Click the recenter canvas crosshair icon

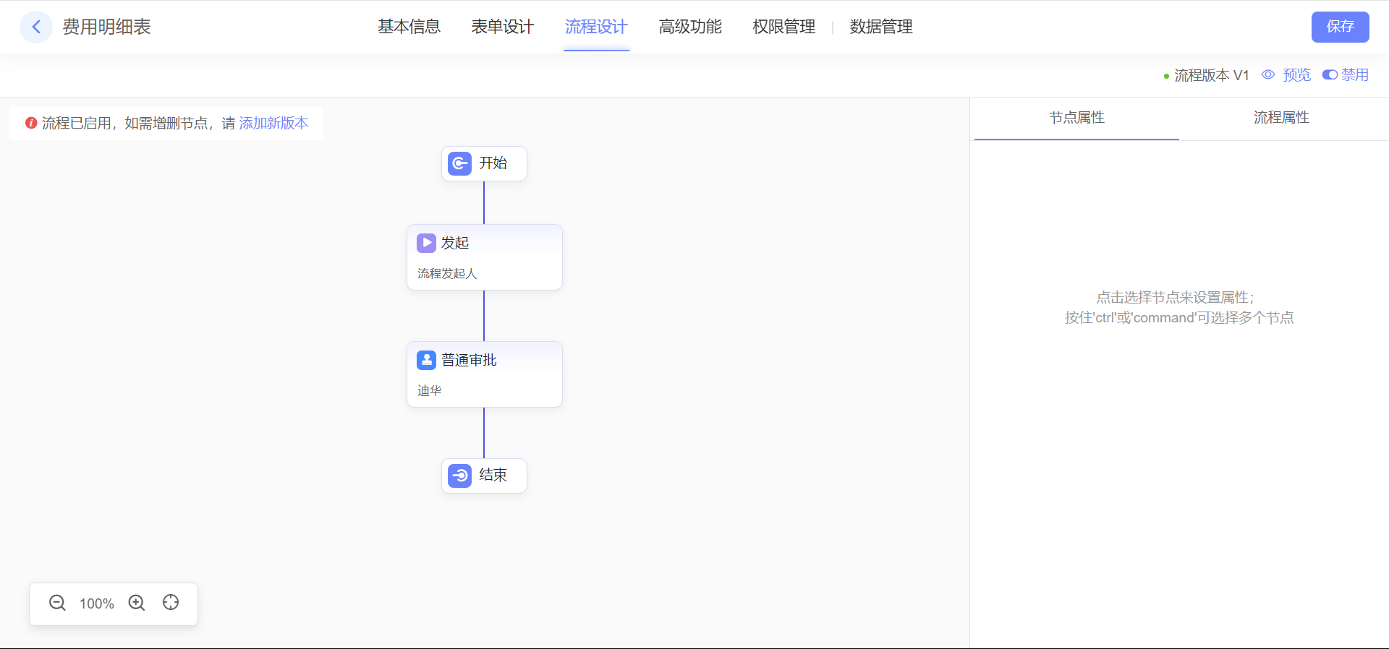tap(171, 603)
